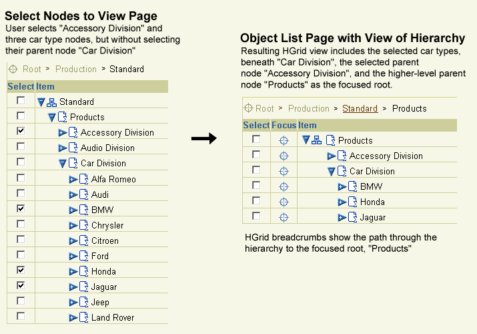Expand the Alfa Romeo node
The width and height of the screenshot is (477, 334).
pos(73,180)
